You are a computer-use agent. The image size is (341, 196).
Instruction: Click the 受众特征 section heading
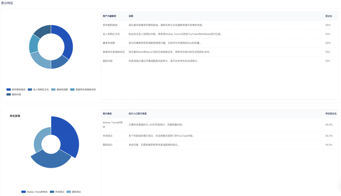7,3
